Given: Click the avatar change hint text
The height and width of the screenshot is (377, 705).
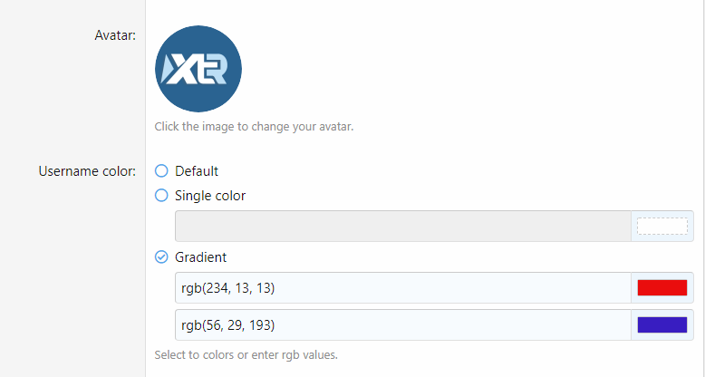Looking at the screenshot, I should [254, 126].
